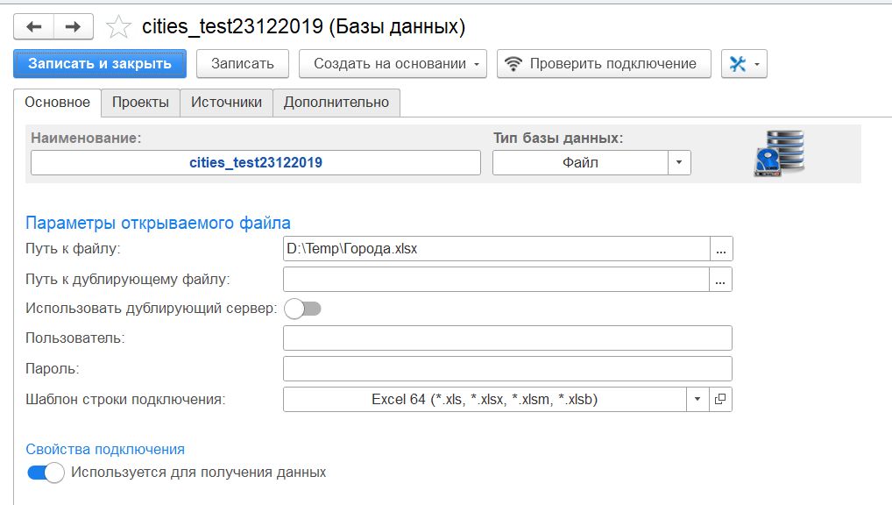Browse for duplicate file path ellipsis
This screenshot has width=892, height=505.
coord(720,280)
